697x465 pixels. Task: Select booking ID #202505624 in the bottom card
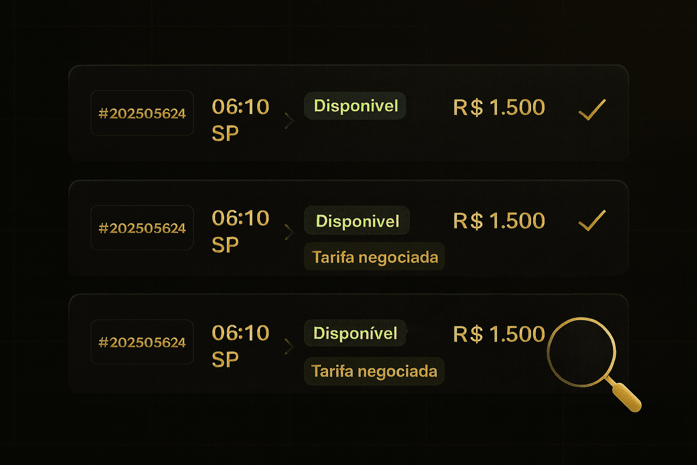(142, 342)
